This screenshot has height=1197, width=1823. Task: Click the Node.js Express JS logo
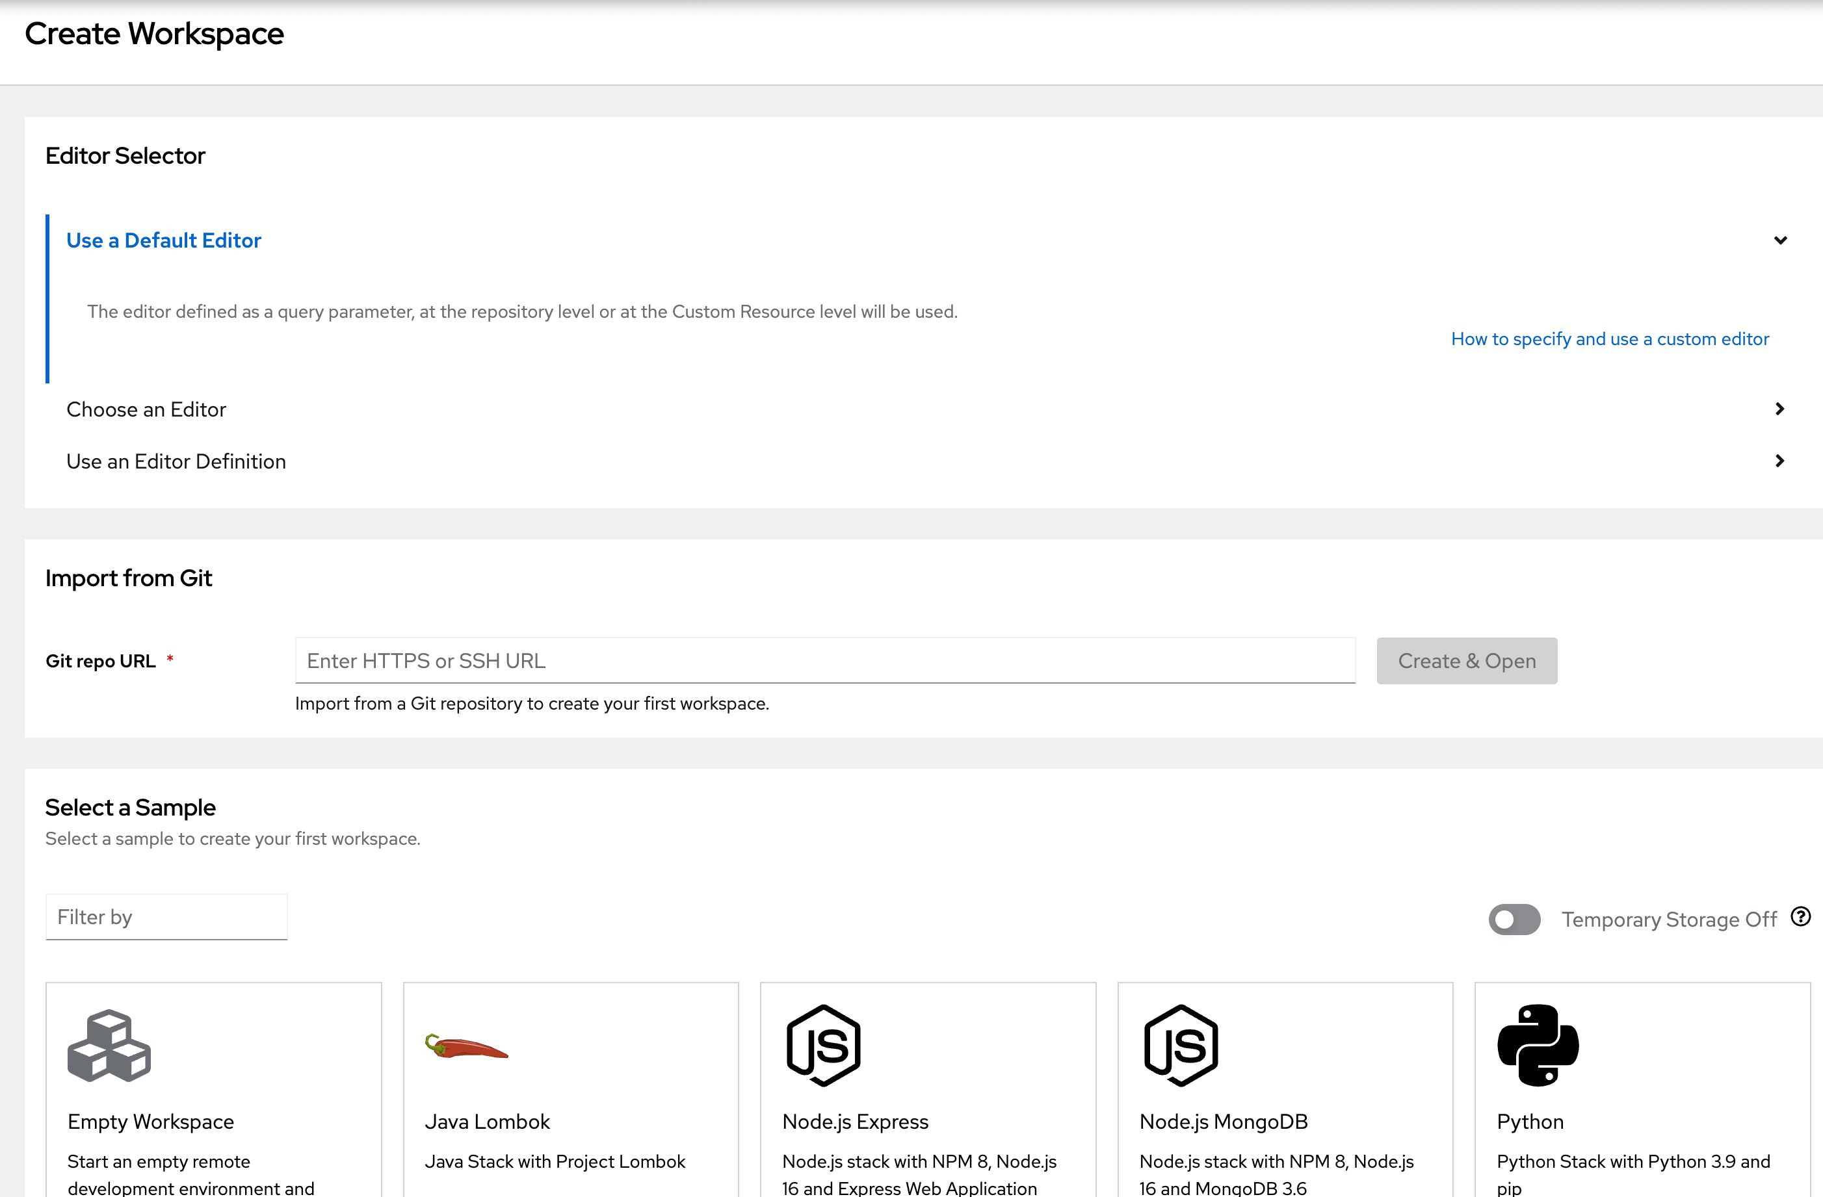point(822,1046)
